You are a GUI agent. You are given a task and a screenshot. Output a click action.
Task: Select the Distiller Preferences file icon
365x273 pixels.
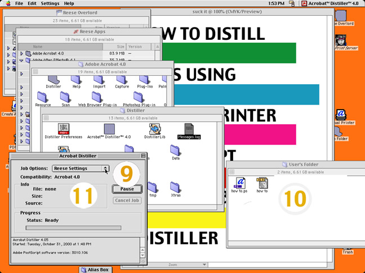pyautogui.click(x=64, y=131)
